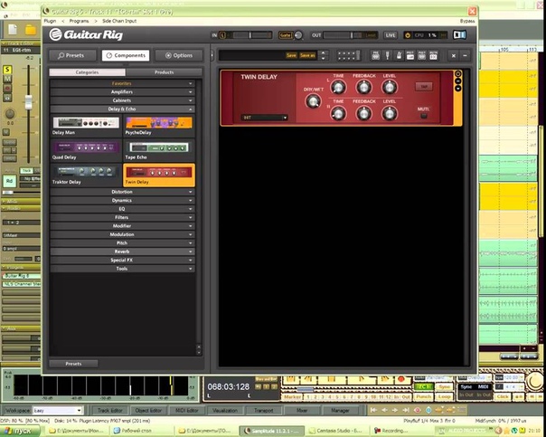The width and height of the screenshot is (546, 437).
Task: Show the metronome tool
Action: [x=399, y=55]
